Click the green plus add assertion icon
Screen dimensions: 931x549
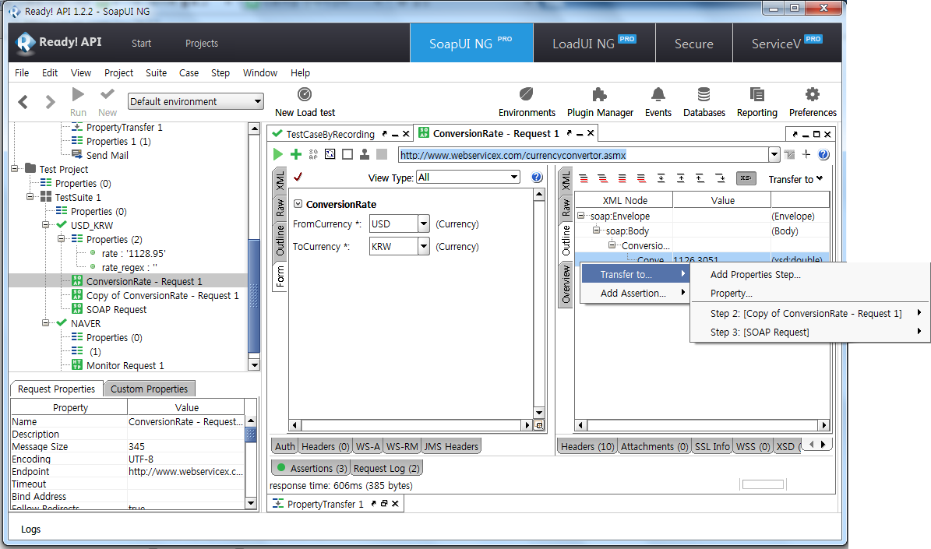295,154
